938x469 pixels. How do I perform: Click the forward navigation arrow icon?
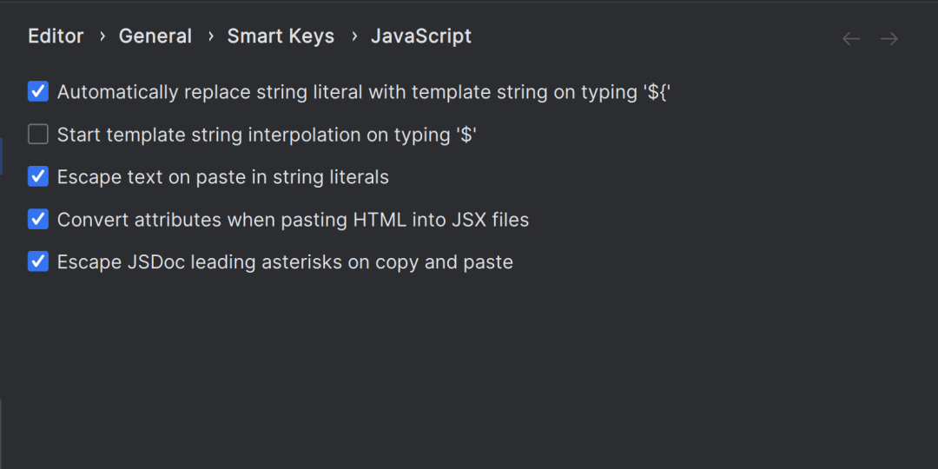889,39
